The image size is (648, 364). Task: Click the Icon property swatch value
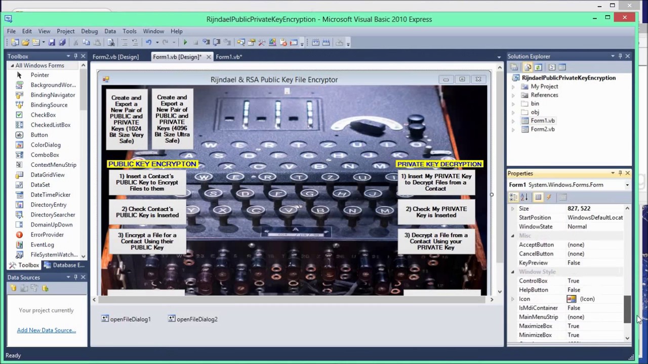(x=572, y=299)
